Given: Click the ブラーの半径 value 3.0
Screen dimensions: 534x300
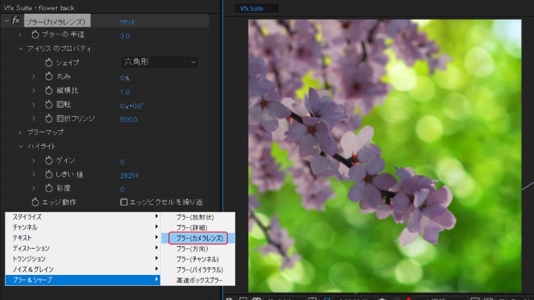Looking at the screenshot, I should (125, 36).
